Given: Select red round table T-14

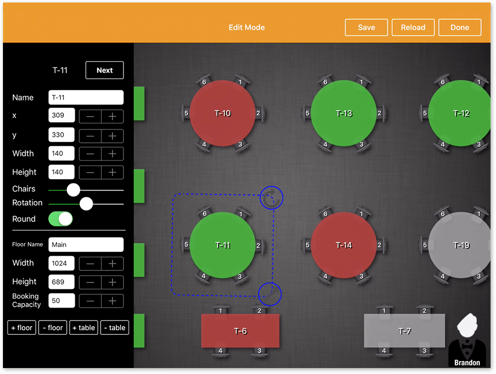Looking at the screenshot, I should [x=343, y=245].
